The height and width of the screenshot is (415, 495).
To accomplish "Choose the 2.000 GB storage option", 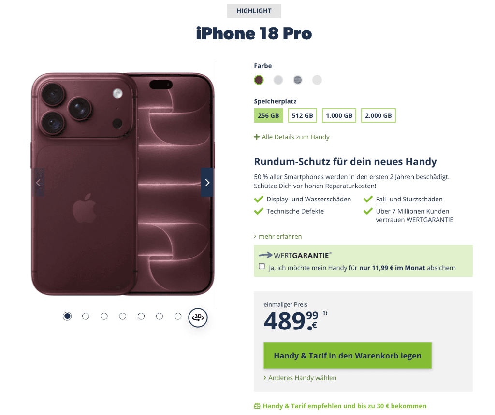I will (x=378, y=115).
